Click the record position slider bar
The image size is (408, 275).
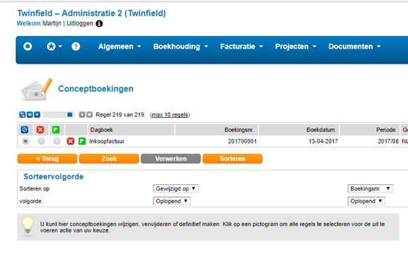pyautogui.click(x=58, y=114)
